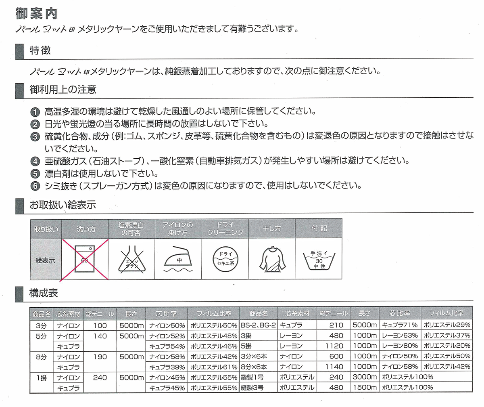Select the 付記 column header
This screenshot has height=407, width=484.
(x=319, y=229)
